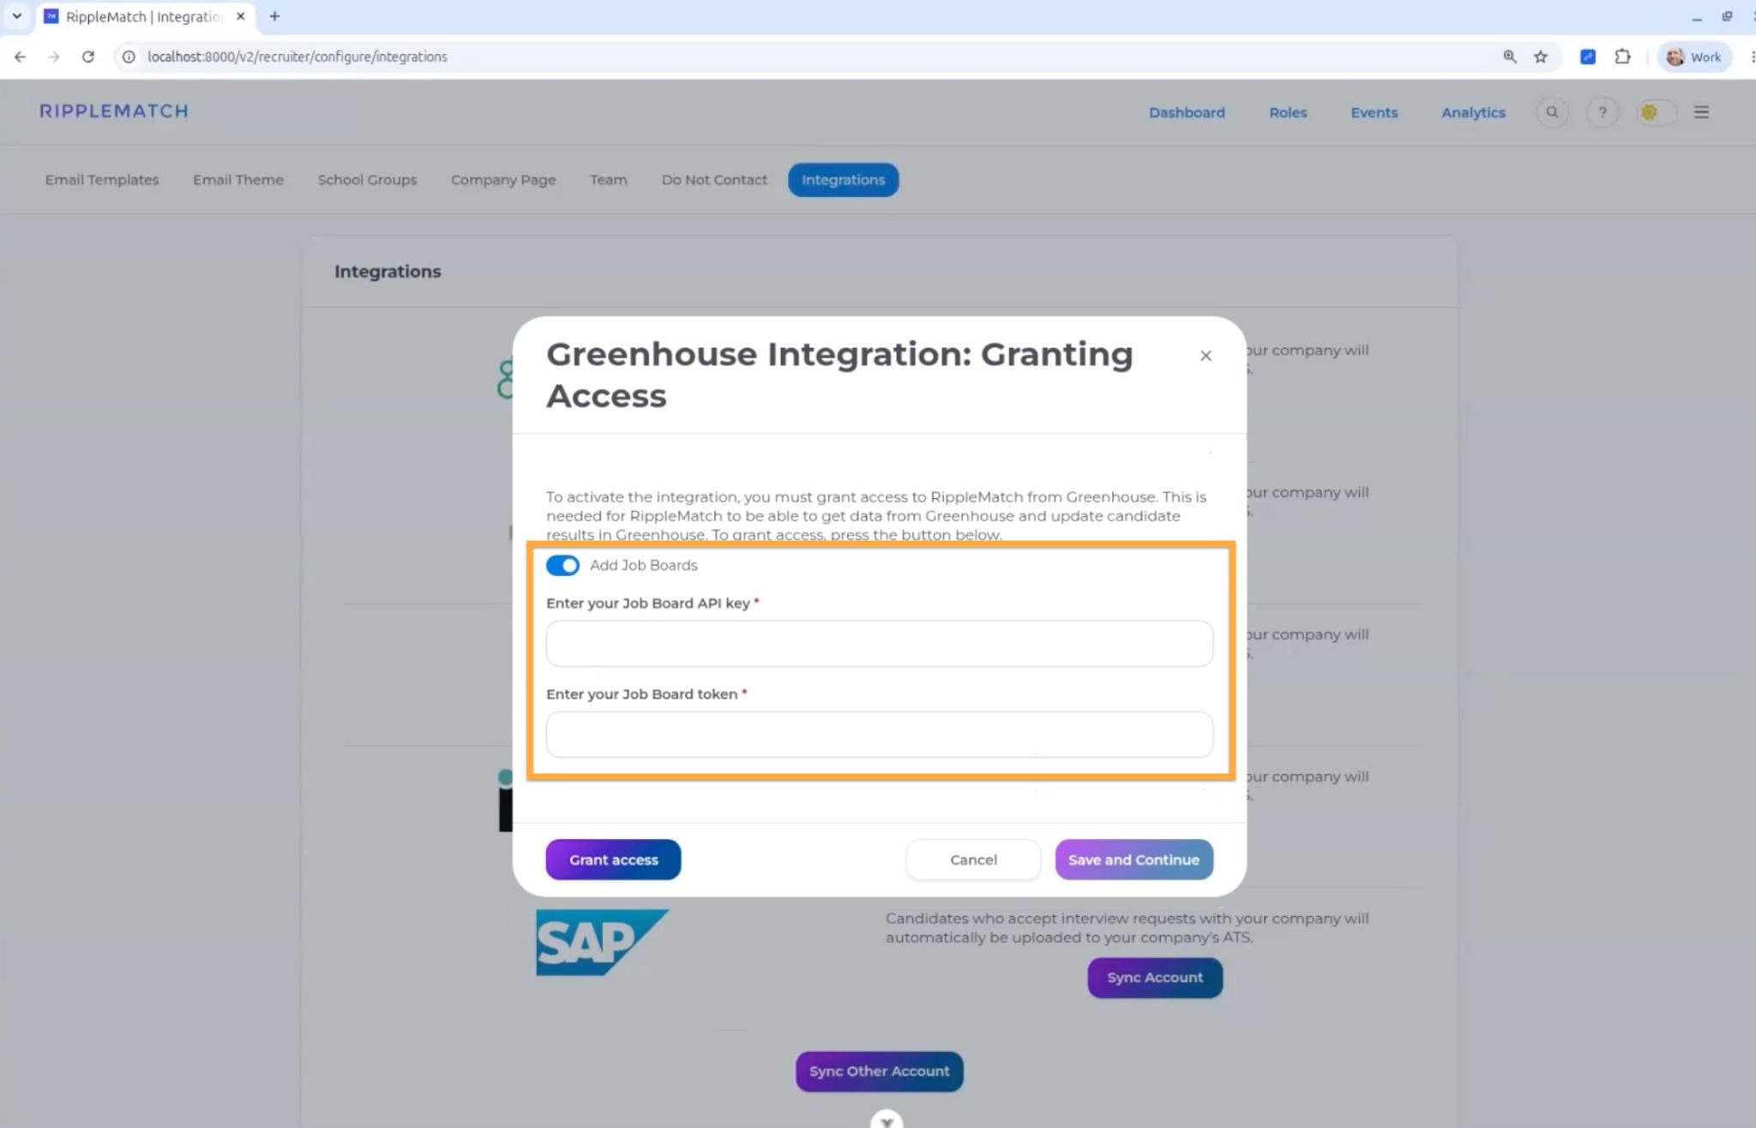Open the browser Extensions puzzle icon

point(1622,57)
